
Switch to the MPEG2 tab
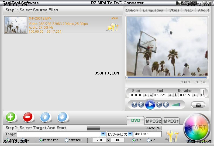pos(153,121)
